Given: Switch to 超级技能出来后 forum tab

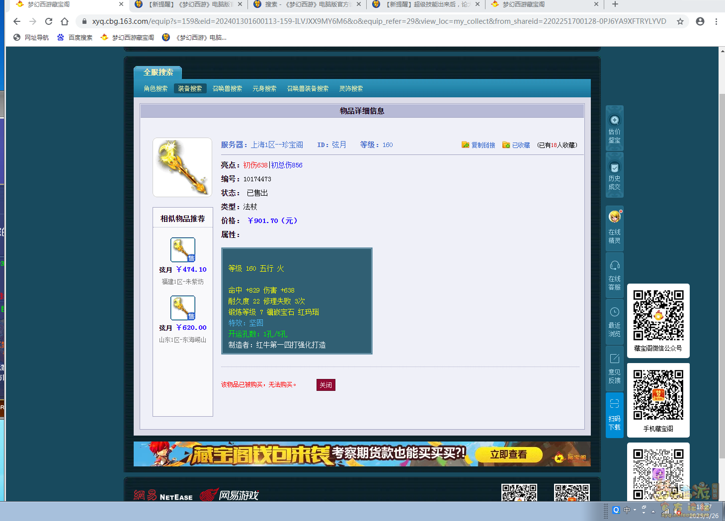Looking at the screenshot, I should tap(426, 4).
